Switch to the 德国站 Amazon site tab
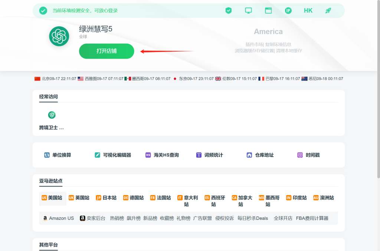The width and height of the screenshot is (380, 251). [133, 198]
